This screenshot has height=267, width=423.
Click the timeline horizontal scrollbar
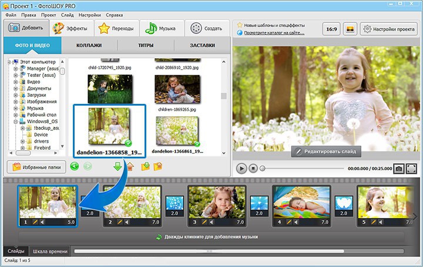click(209, 251)
